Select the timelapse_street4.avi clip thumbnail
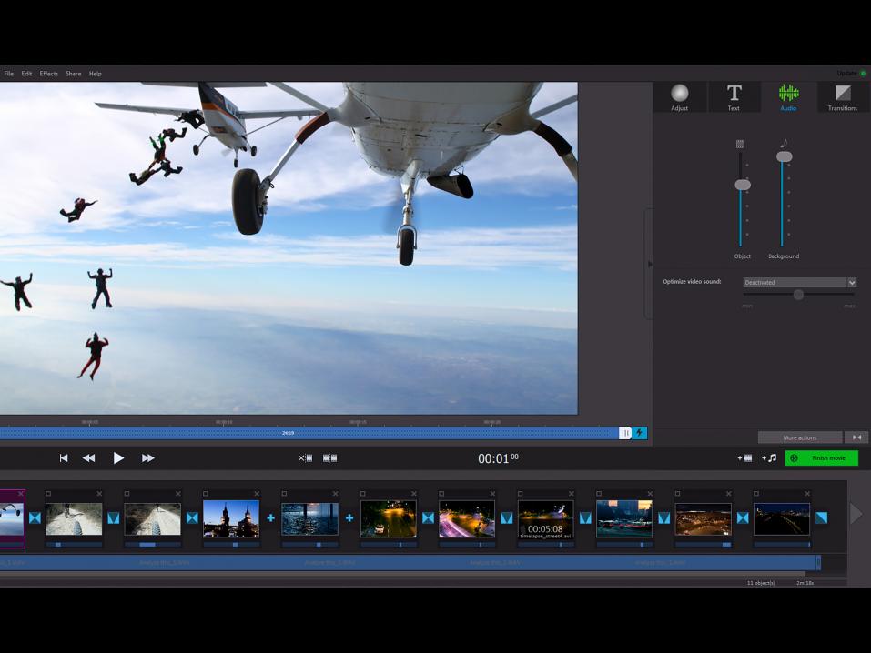The height and width of the screenshot is (653, 871). coord(546,518)
